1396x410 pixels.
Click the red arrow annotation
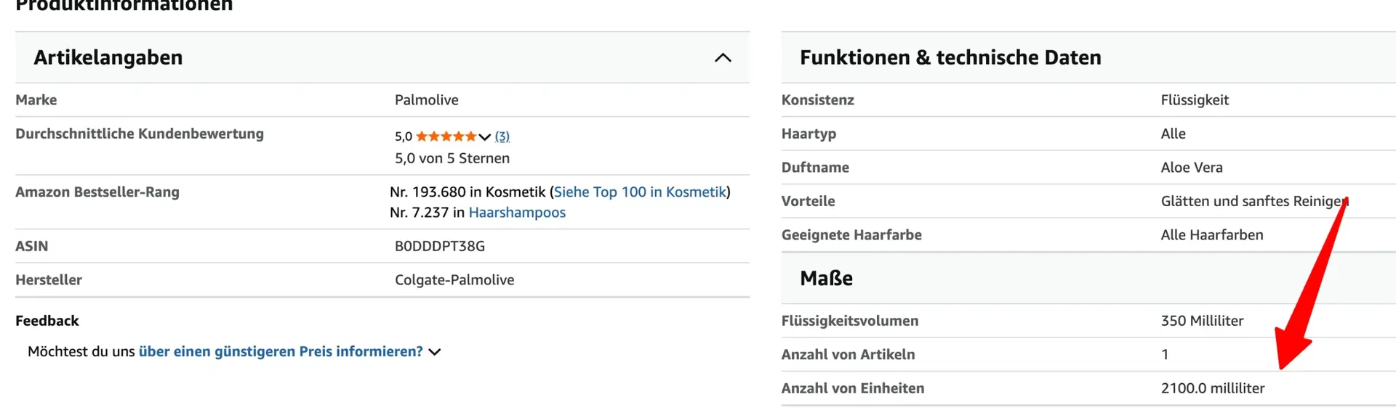point(1313,283)
